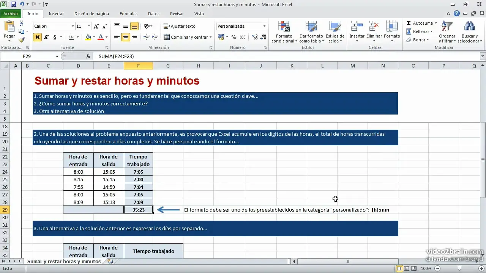Click the Autosuma sigma icon
This screenshot has width=486, height=273.
(409, 24)
